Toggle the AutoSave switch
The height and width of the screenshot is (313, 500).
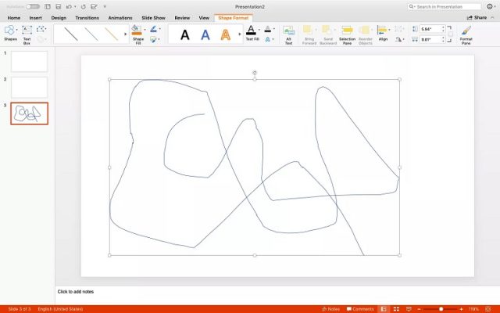click(x=33, y=6)
